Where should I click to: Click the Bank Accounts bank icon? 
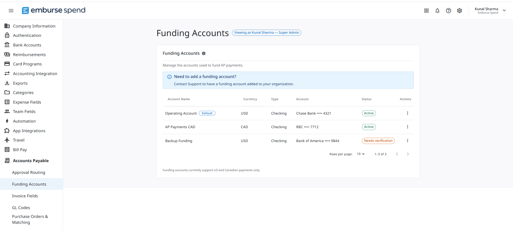coord(7,45)
